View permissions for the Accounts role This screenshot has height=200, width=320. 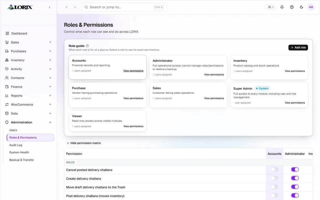(x=133, y=71)
